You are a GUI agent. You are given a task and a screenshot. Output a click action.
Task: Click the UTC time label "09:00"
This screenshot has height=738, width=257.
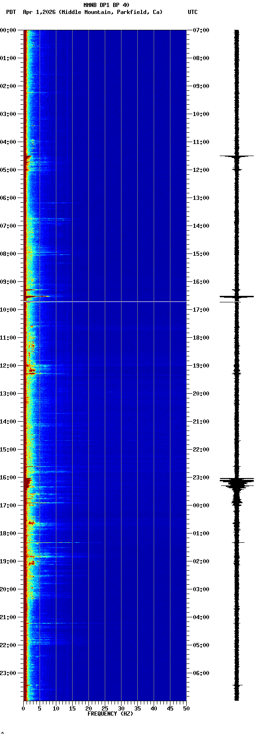201,86
